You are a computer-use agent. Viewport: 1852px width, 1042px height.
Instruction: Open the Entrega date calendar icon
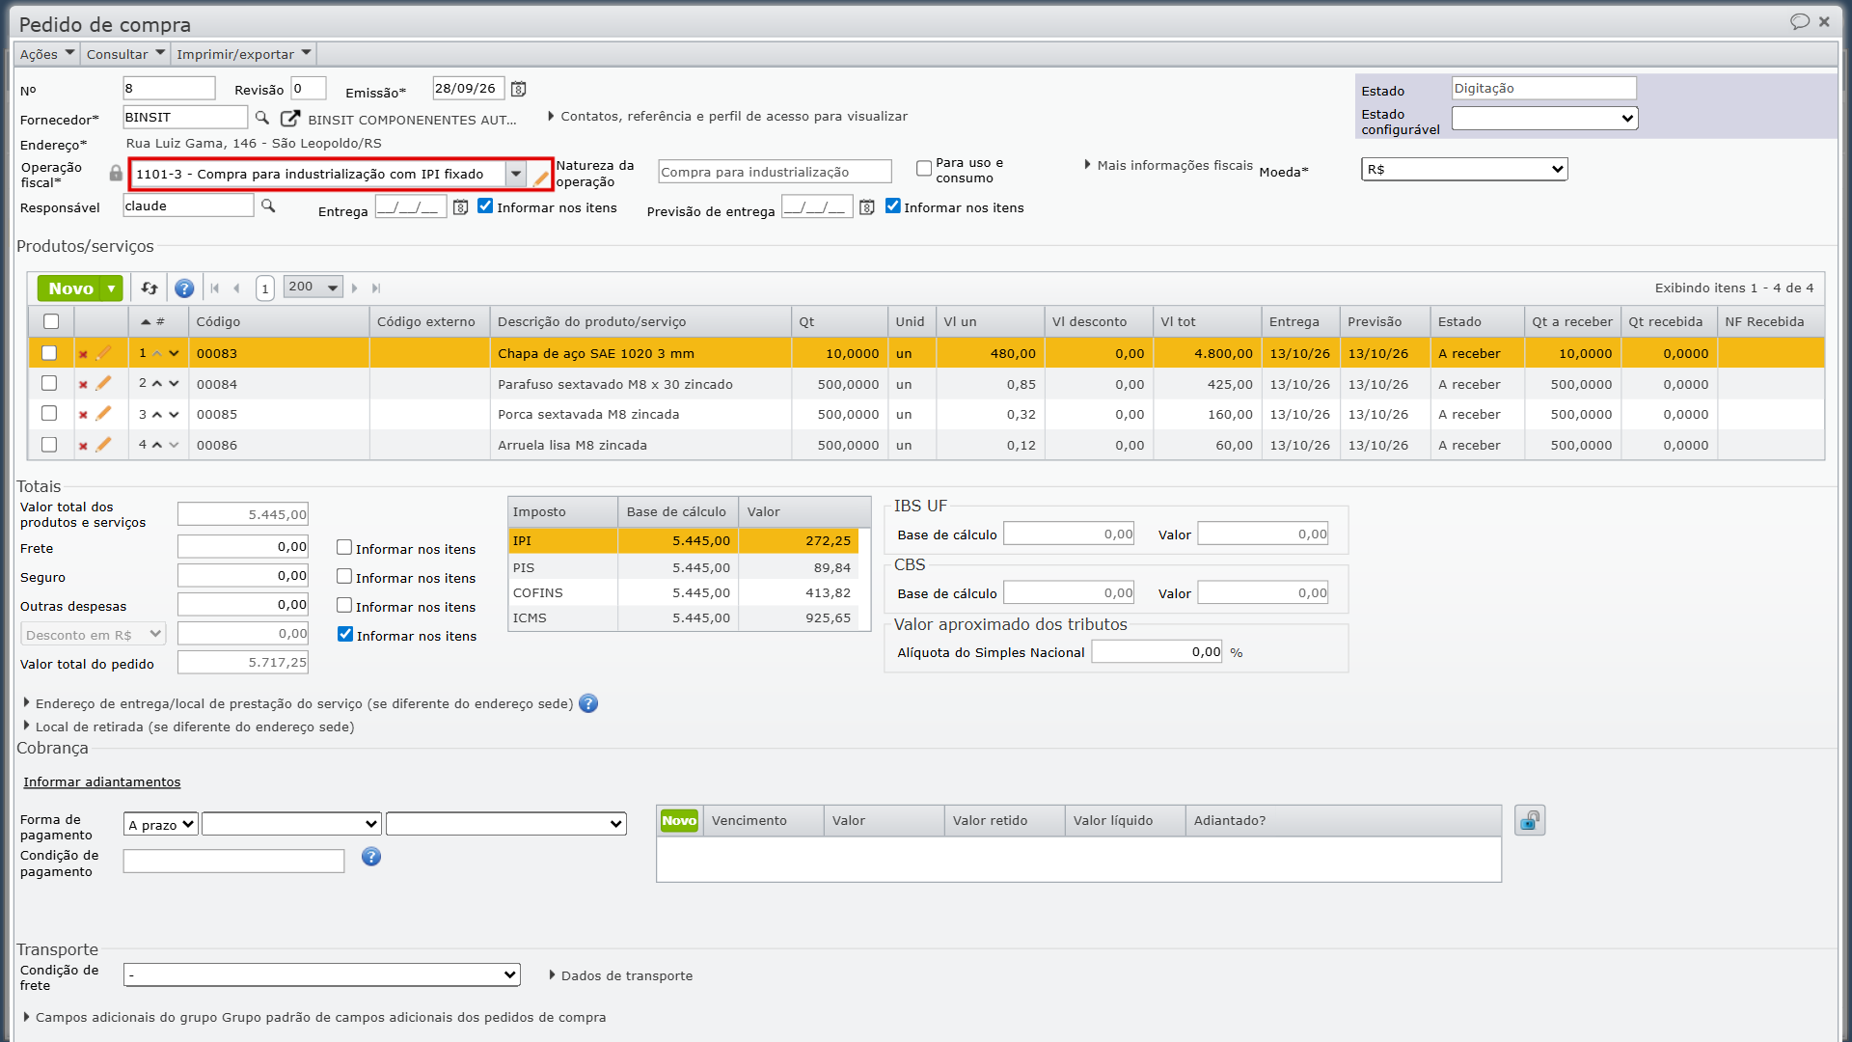460,207
